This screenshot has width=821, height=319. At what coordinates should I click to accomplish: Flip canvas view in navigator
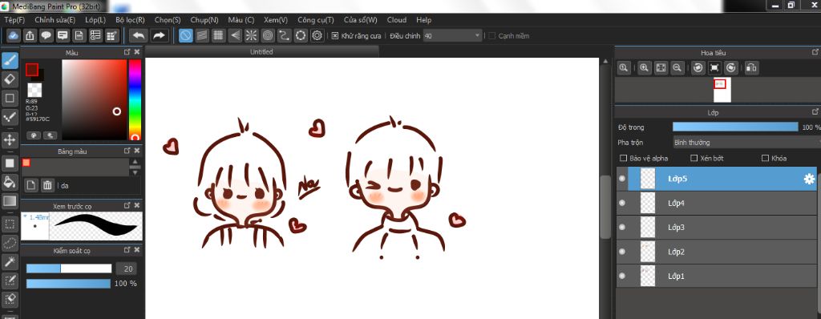[751, 67]
